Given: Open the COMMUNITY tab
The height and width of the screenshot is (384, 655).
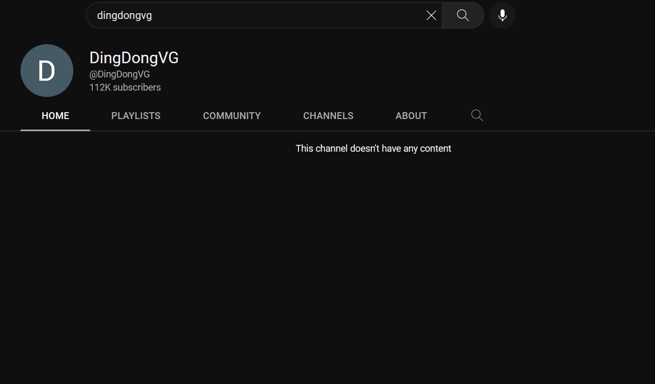Looking at the screenshot, I should (x=232, y=116).
